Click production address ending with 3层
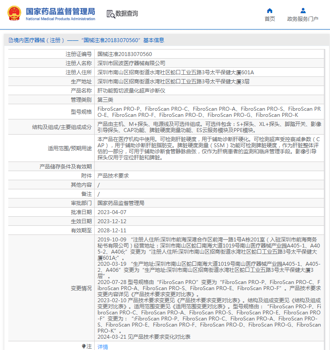 [173, 82]
